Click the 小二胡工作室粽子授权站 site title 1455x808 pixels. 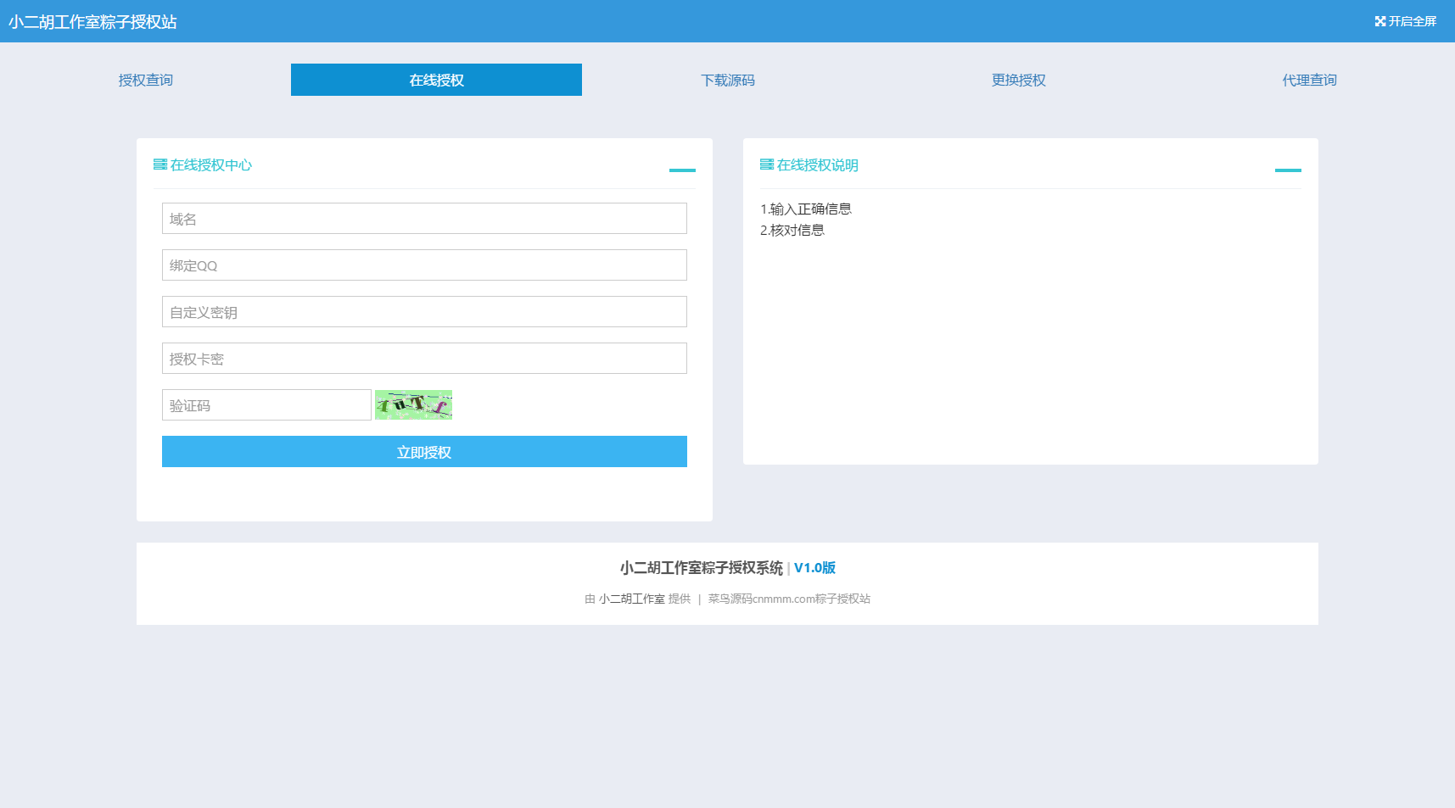tap(92, 21)
